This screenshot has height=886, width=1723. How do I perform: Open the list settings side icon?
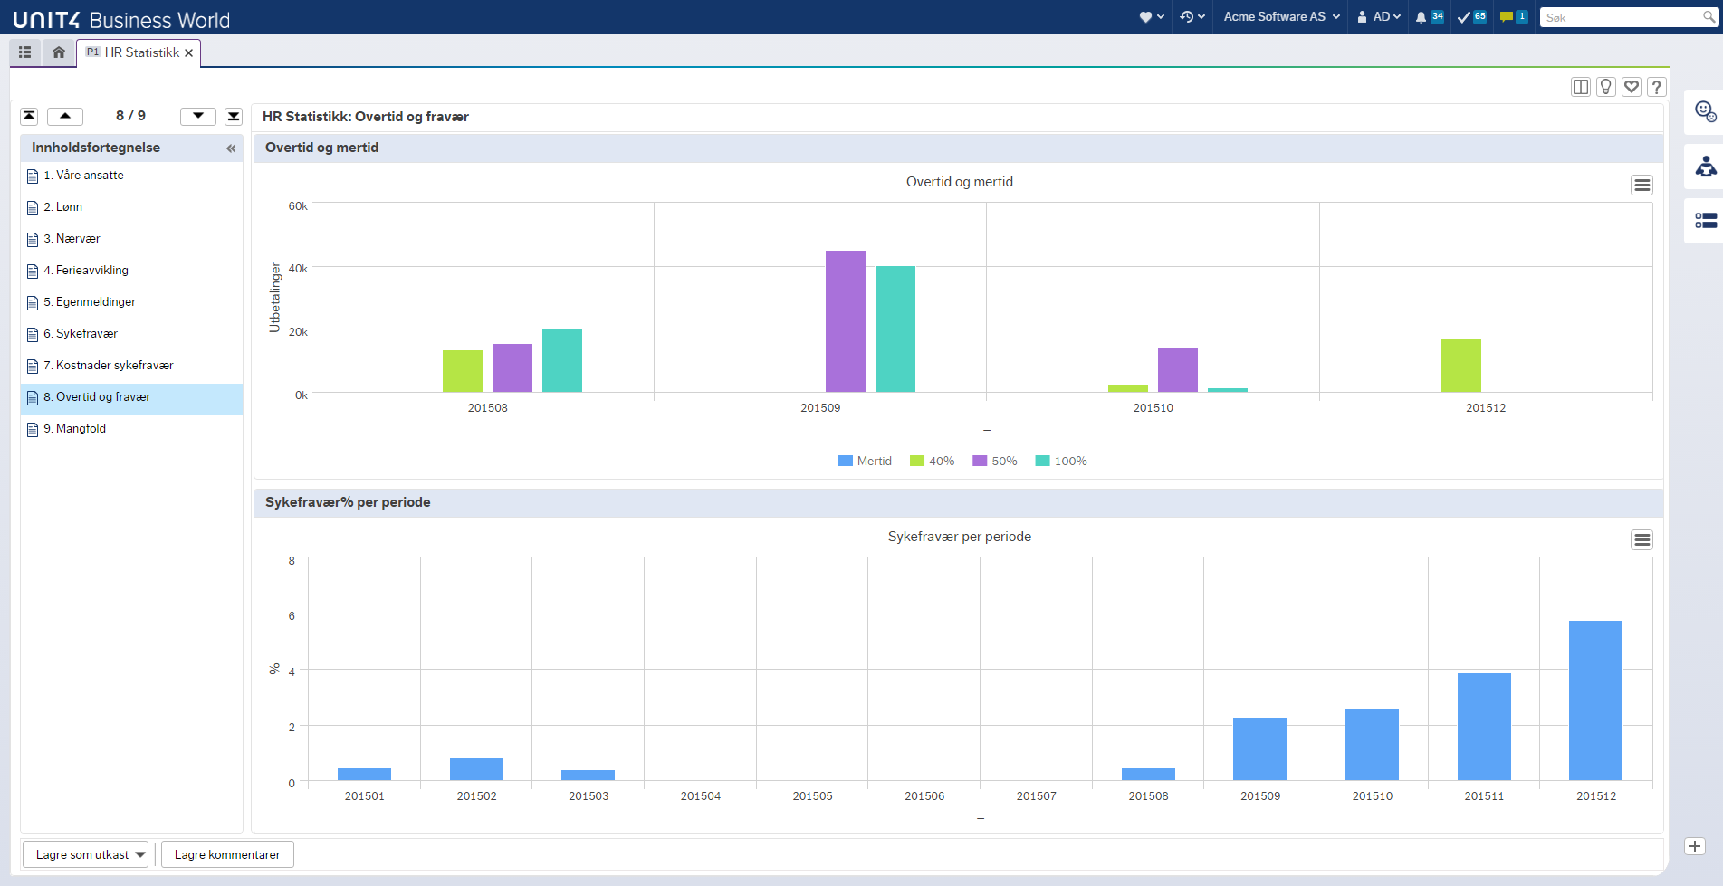coord(1706,221)
